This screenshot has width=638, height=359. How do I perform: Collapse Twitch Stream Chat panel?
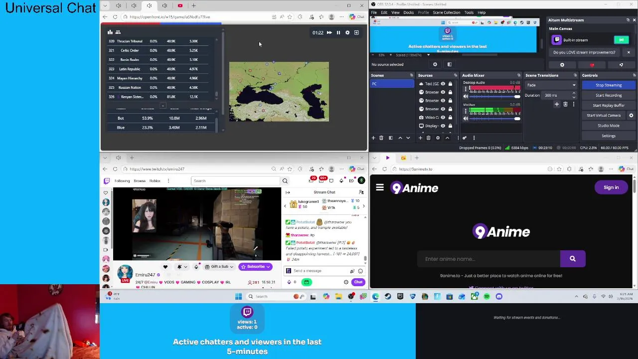coord(288,192)
